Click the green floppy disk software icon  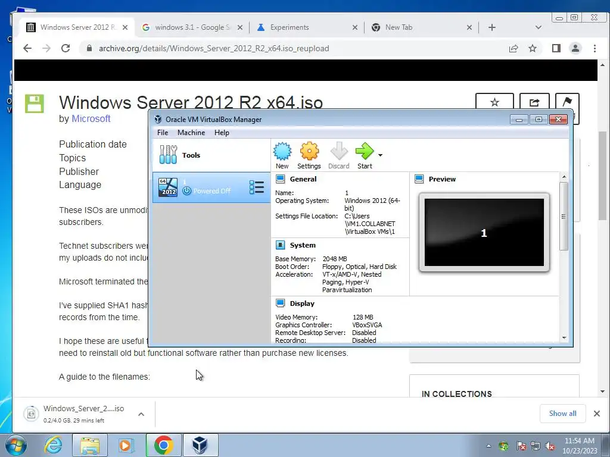pyautogui.click(x=34, y=104)
